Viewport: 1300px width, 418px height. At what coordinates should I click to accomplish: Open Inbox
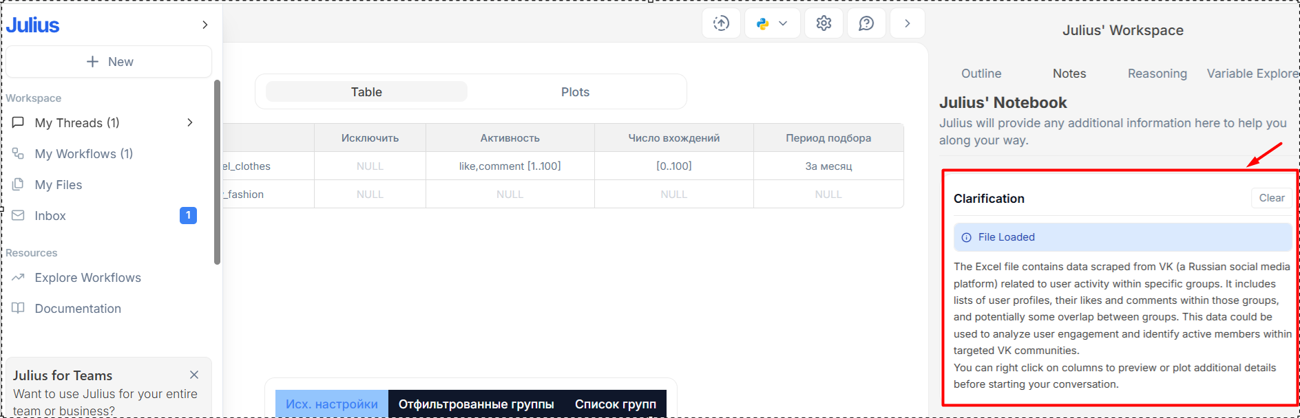(x=50, y=216)
